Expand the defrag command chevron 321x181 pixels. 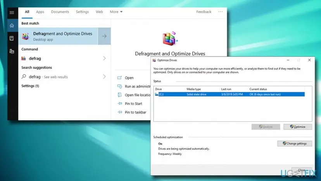(104, 58)
